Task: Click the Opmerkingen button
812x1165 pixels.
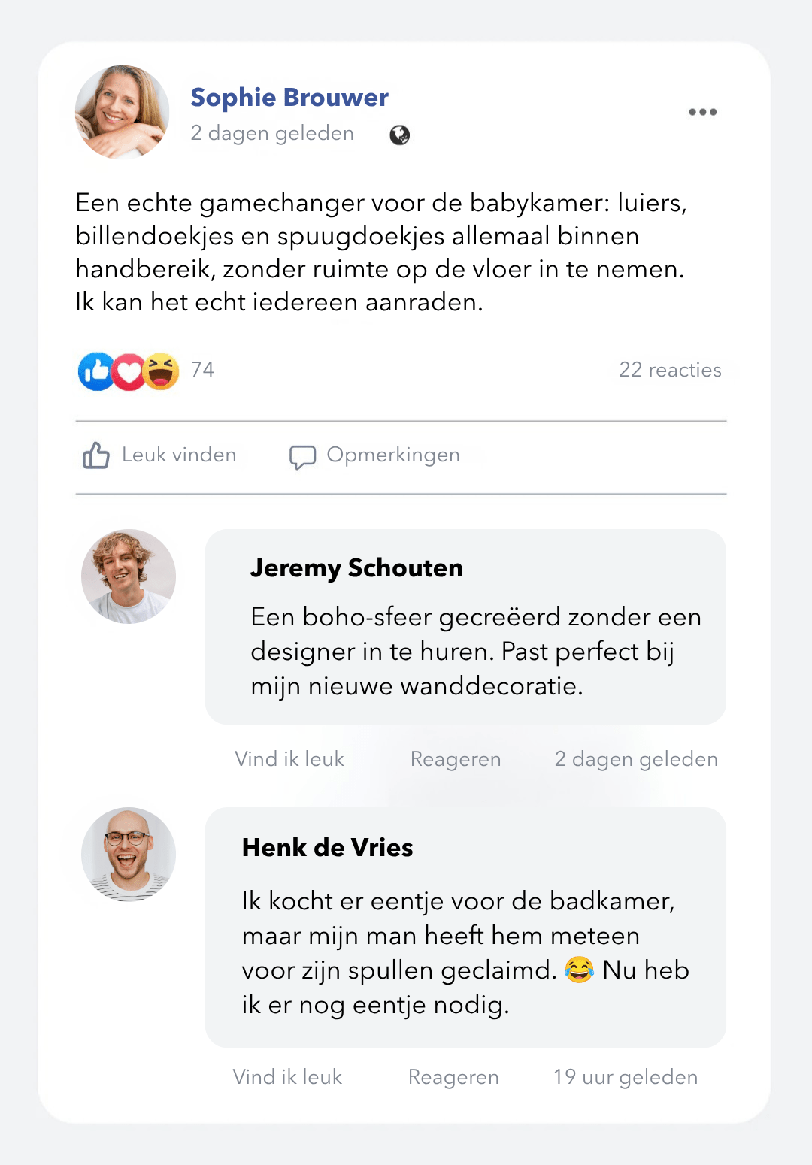Action: tap(375, 456)
